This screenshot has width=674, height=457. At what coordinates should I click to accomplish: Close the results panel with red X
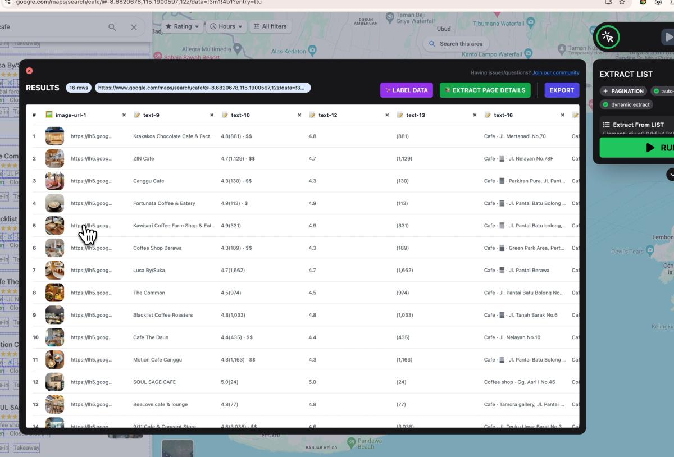click(x=29, y=71)
